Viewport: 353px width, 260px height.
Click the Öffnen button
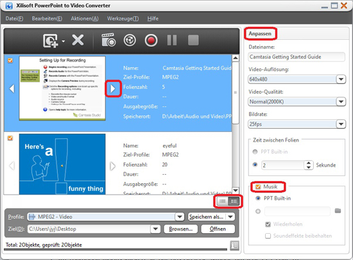pos(218,229)
